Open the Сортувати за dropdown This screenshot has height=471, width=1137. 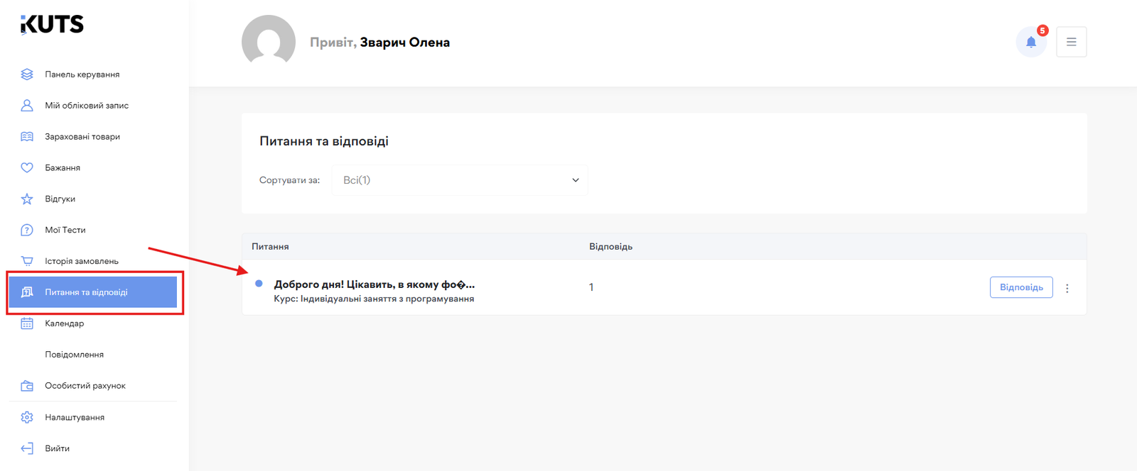pos(459,180)
